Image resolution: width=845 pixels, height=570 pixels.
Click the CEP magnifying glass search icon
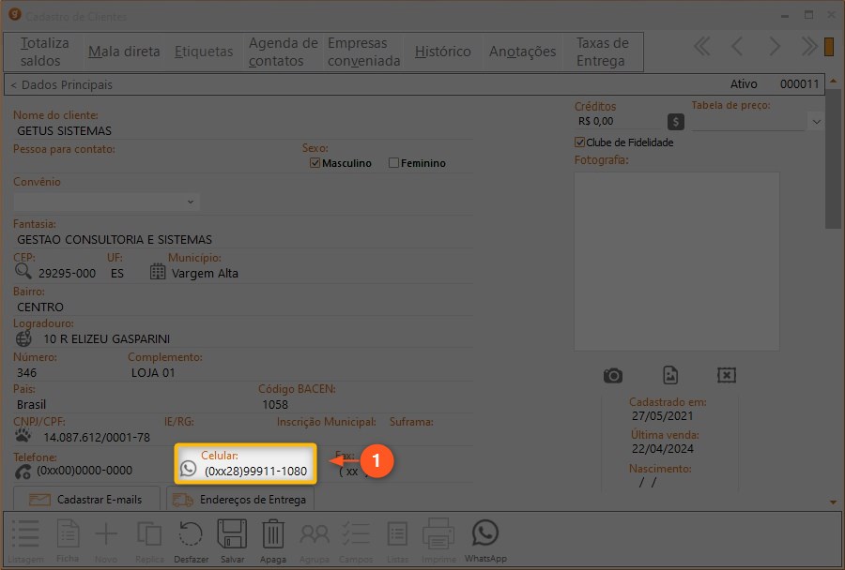coord(23,273)
